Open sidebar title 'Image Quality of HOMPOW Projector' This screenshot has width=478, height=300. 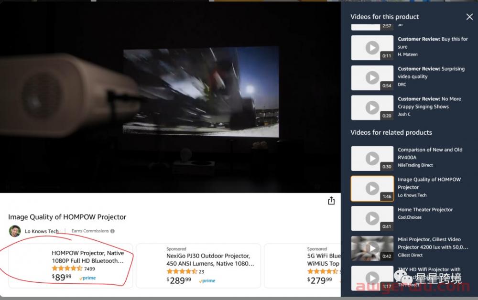(x=429, y=183)
